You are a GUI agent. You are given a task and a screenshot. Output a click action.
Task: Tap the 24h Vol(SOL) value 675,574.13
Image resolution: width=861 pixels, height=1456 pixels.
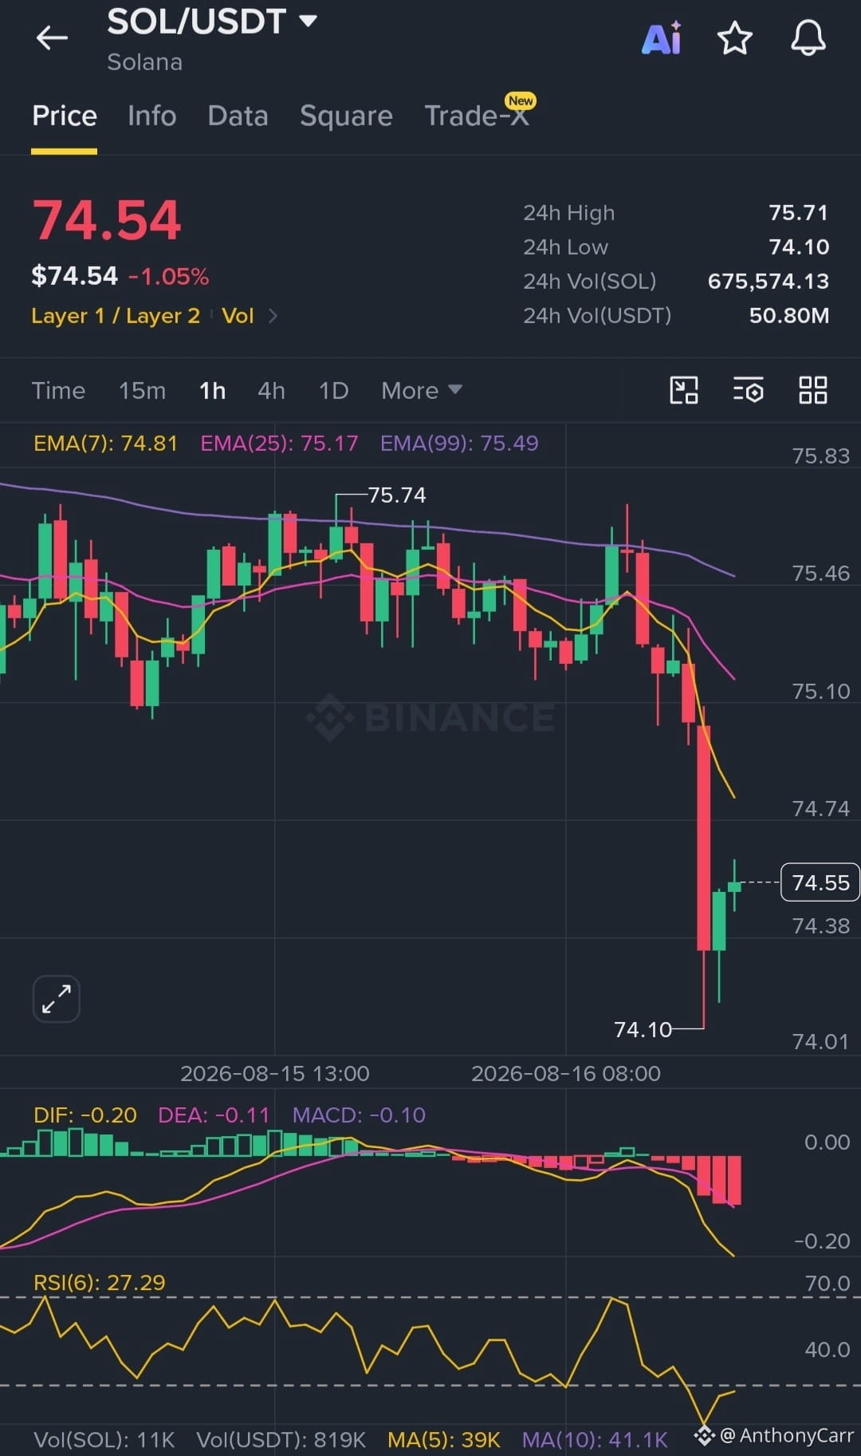(x=769, y=282)
